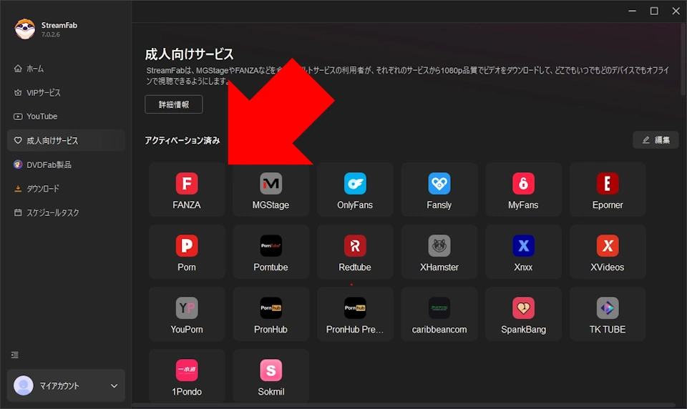
Task: Click the vertical scrollbar on the right edge
Action: (683, 59)
